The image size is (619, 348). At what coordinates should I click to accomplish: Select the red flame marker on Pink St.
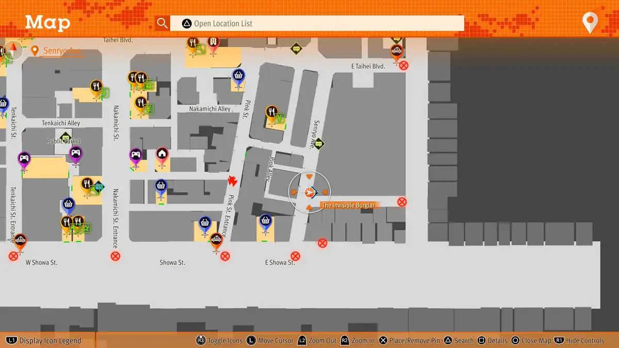tap(232, 181)
